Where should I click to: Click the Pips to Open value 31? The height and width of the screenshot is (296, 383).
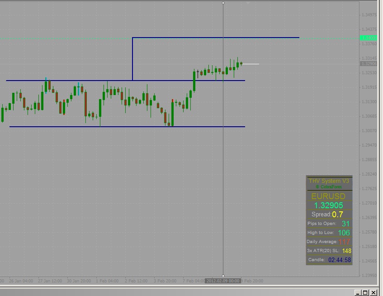345,224
